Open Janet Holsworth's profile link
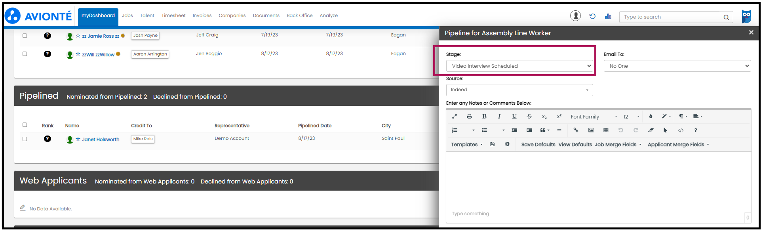 click(101, 139)
